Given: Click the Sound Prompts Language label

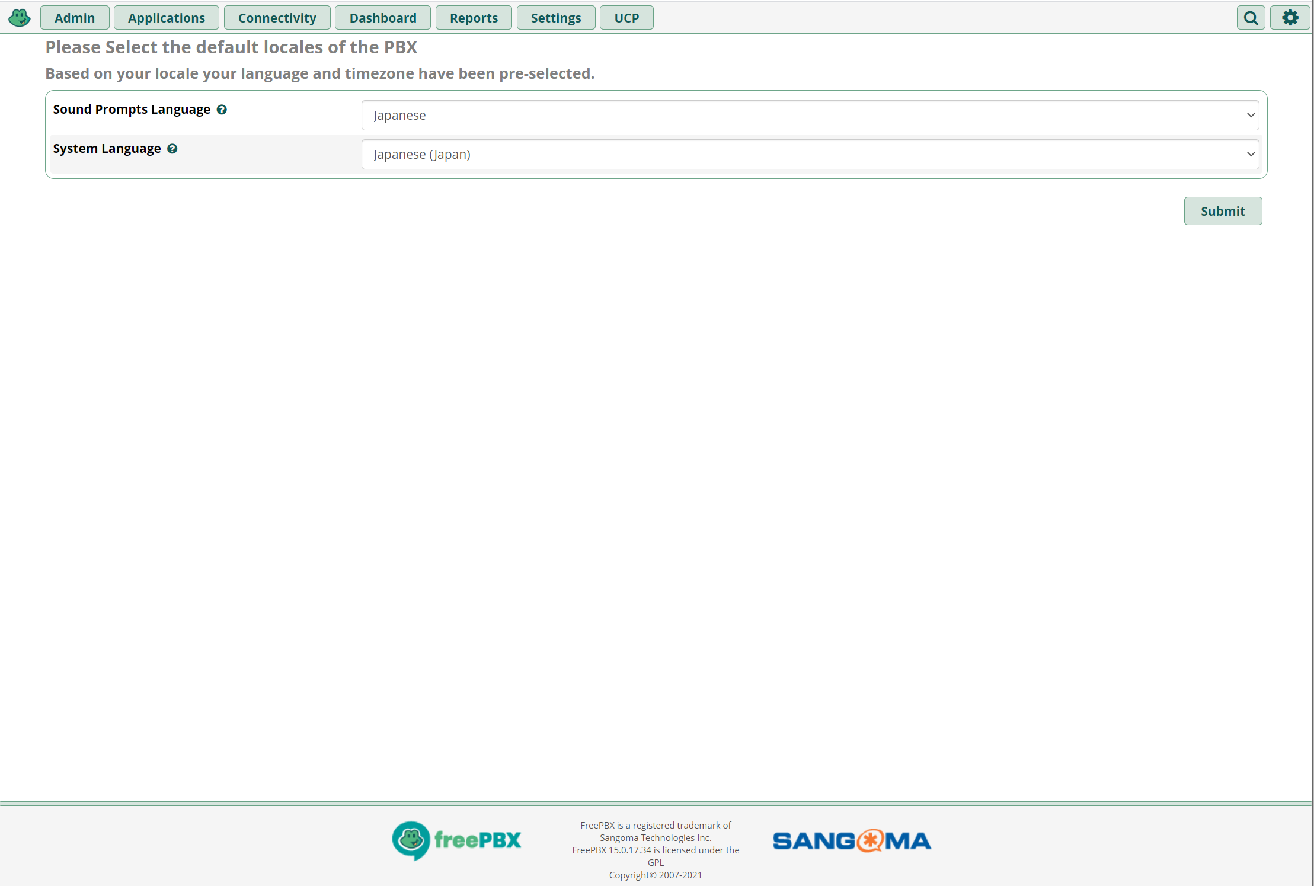Looking at the screenshot, I should [x=132, y=110].
